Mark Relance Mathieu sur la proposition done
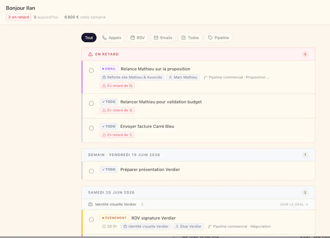Image resolution: width=330 pixels, height=238 pixels. (x=91, y=70)
